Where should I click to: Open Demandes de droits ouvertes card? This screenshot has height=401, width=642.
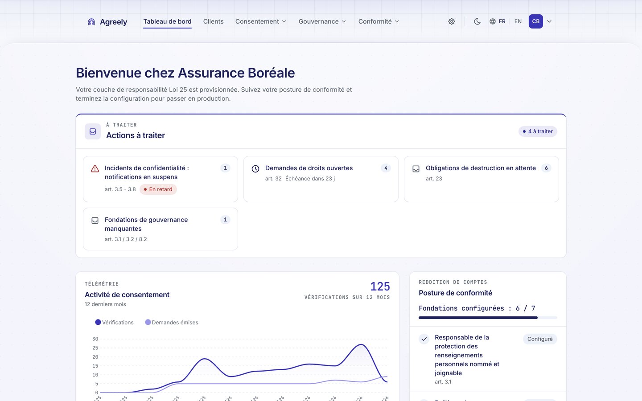point(321,179)
